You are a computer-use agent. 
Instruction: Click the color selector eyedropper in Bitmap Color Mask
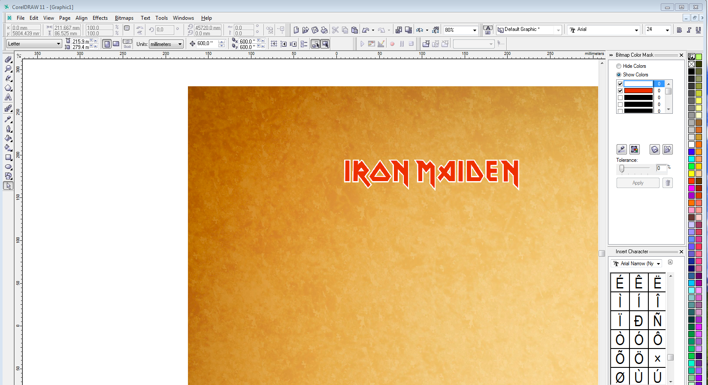coord(621,149)
